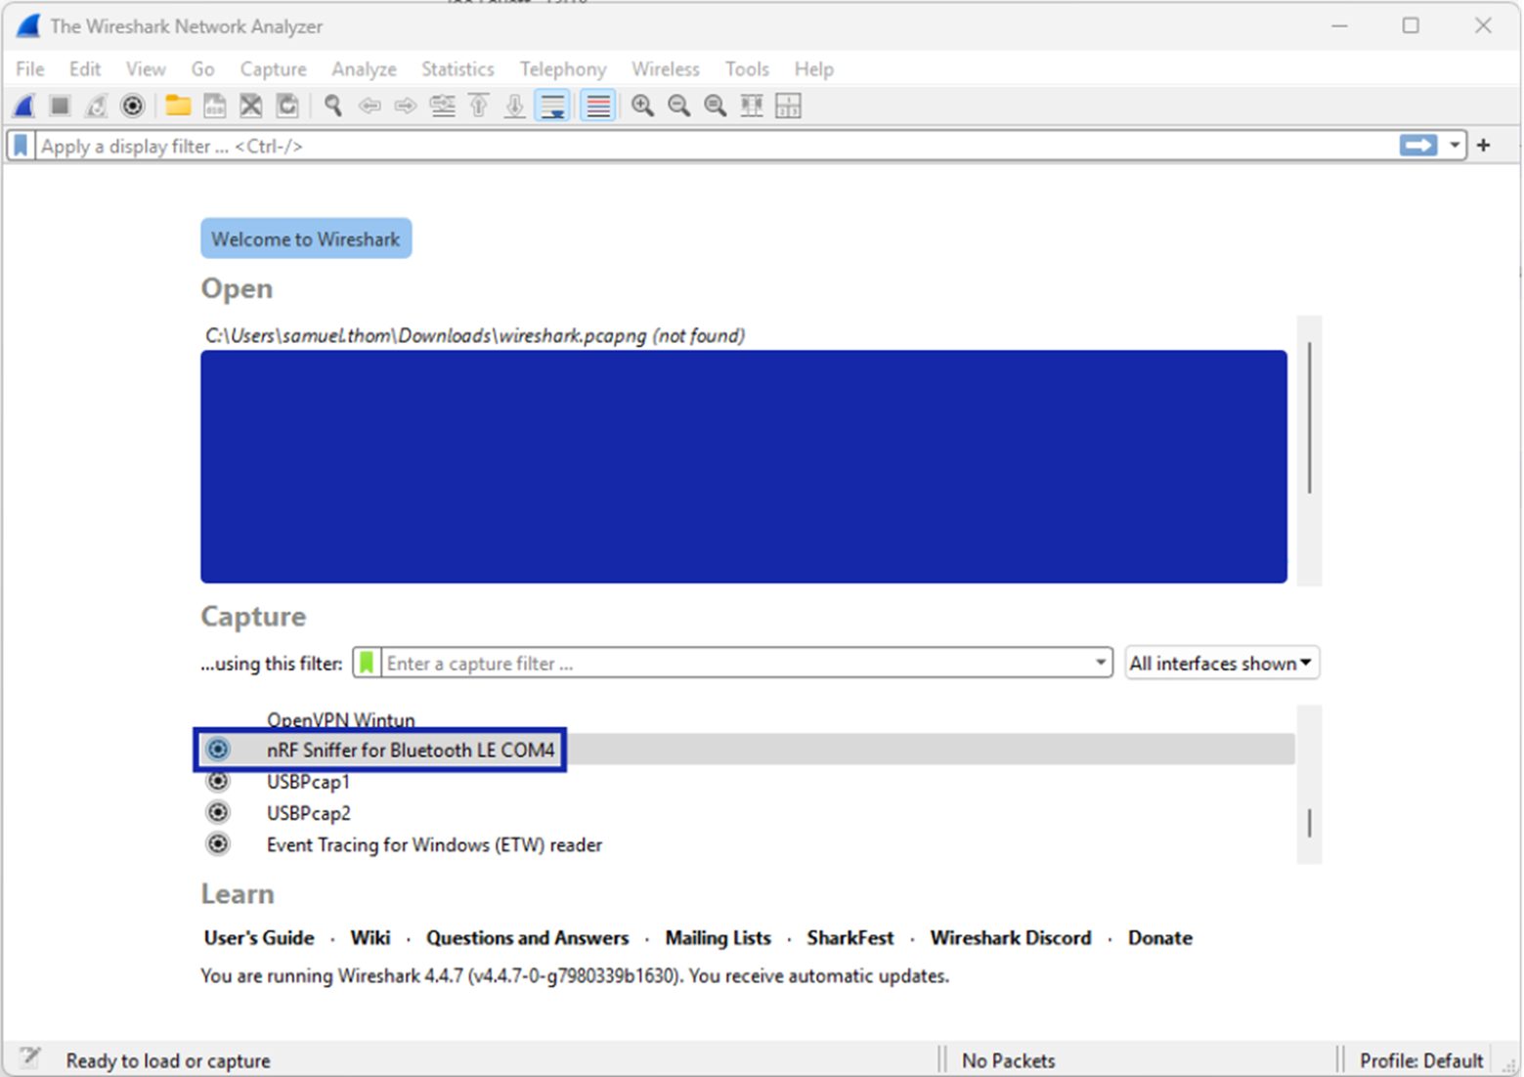Open display filter bookmarks icon
Image resolution: width=1524 pixels, height=1077 pixels.
point(21,146)
